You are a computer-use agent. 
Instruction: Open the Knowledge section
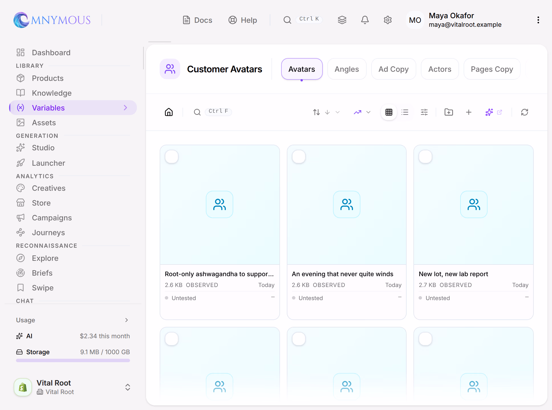[x=73, y=93]
